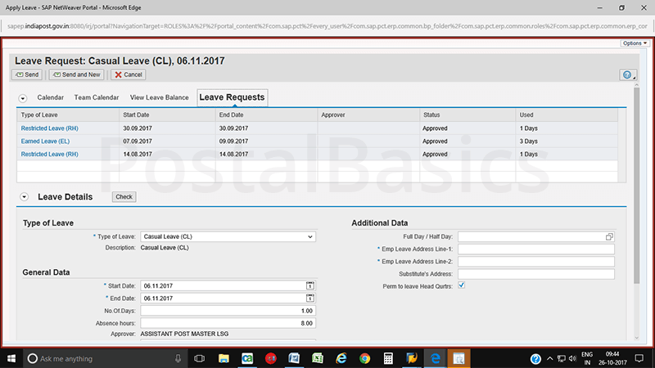Image resolution: width=655 pixels, height=368 pixels.
Task: Open the Options menu
Action: [x=635, y=43]
